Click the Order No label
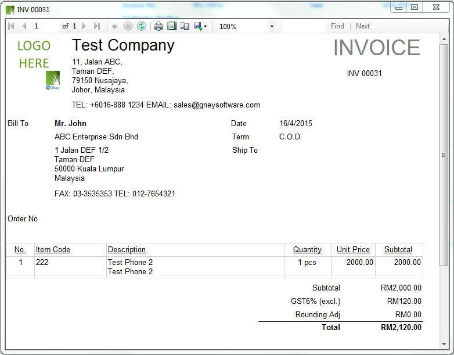 [x=23, y=219]
